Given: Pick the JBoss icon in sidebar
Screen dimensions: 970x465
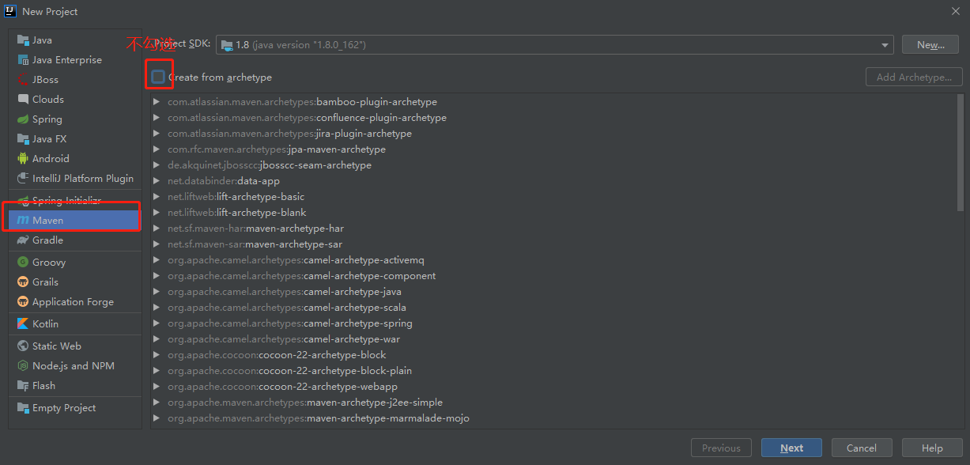Looking at the screenshot, I should pyautogui.click(x=23, y=80).
